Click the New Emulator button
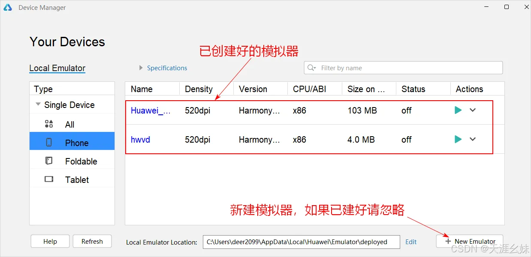The height and width of the screenshot is (257, 531). [x=470, y=241]
